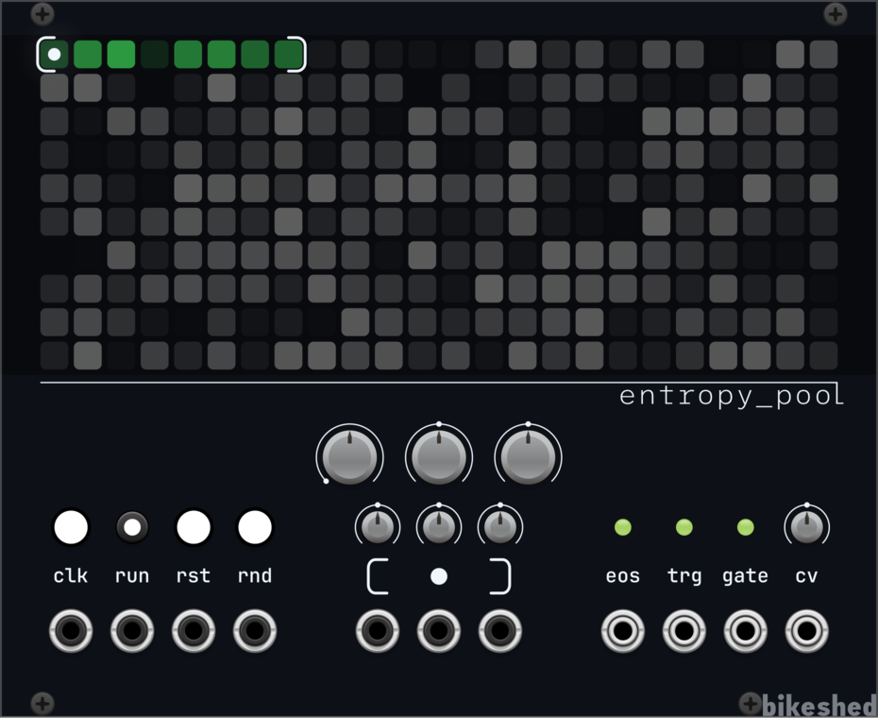Click the large leftmost knob

(349, 455)
